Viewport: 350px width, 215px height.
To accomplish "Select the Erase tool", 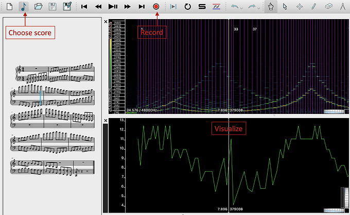I will 329,7.
